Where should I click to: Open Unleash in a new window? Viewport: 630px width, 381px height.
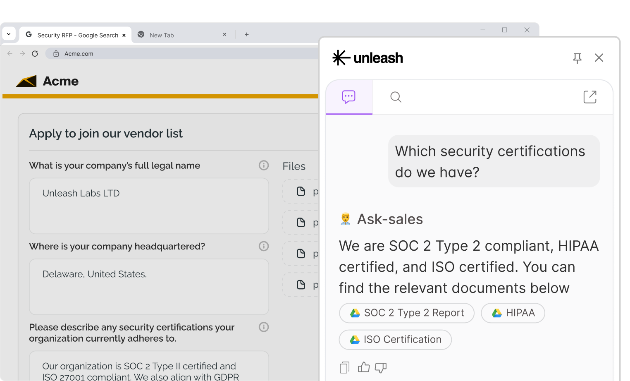pos(590,97)
